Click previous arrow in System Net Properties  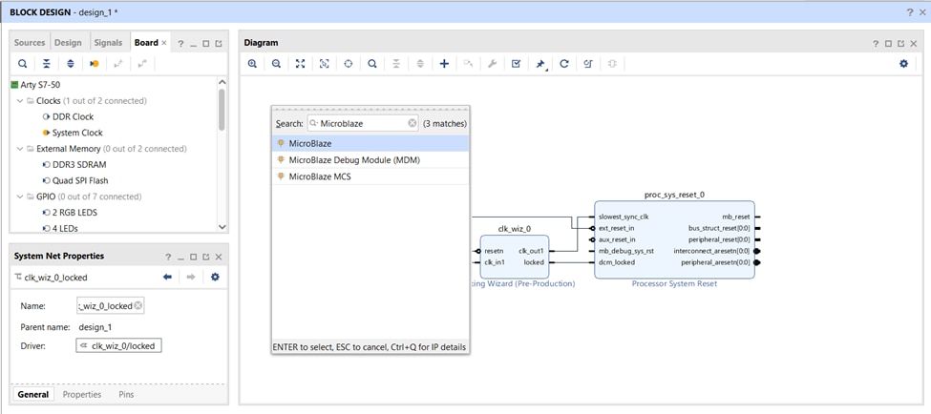tap(167, 277)
